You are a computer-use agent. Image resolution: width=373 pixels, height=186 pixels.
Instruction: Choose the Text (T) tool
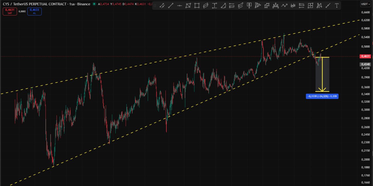click(x=337, y=6)
